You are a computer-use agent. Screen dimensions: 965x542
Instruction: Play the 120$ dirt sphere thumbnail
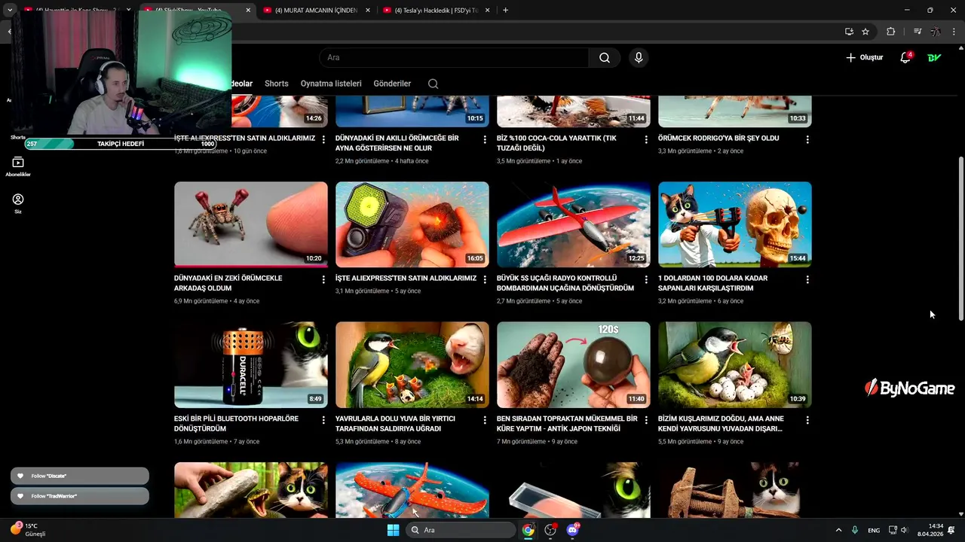(x=574, y=364)
